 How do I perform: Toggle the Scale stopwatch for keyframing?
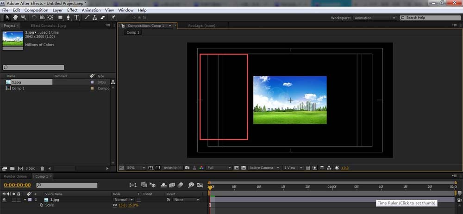tap(41, 205)
